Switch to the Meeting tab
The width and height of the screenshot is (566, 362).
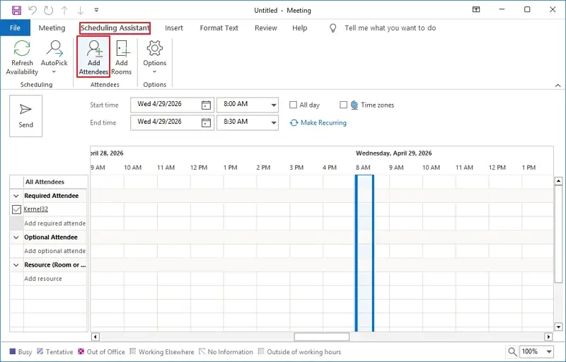pos(52,28)
